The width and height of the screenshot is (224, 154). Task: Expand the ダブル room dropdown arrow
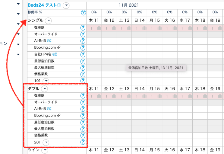(44, 89)
